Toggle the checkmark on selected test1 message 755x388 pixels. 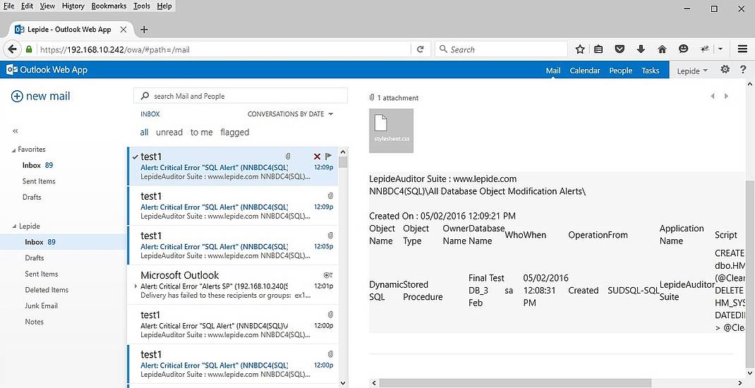[135, 157]
